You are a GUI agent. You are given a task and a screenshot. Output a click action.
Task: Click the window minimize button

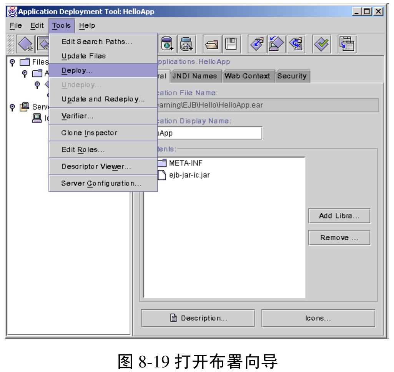pyautogui.click(x=357, y=12)
